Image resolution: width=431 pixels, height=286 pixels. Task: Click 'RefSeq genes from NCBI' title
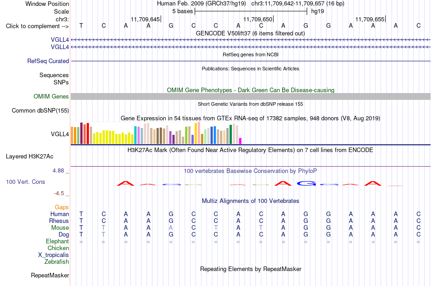coord(250,54)
